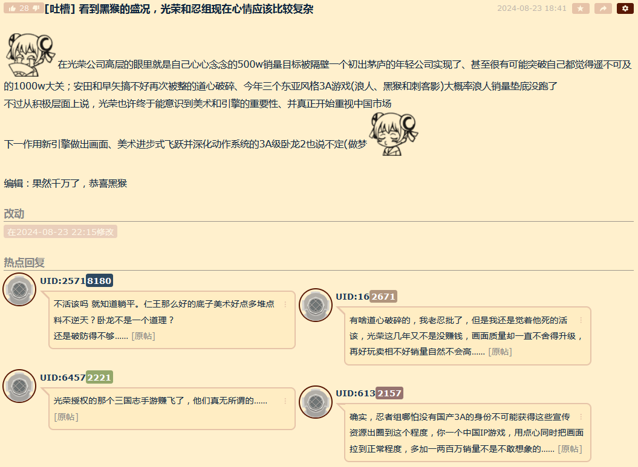Image resolution: width=638 pixels, height=467 pixels.
Task: Open 原帖 link in 不活该吗 reply
Action: click(x=143, y=336)
